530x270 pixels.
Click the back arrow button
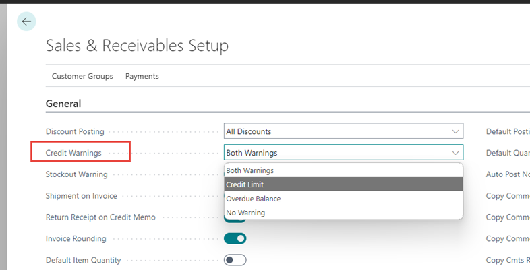click(x=26, y=22)
